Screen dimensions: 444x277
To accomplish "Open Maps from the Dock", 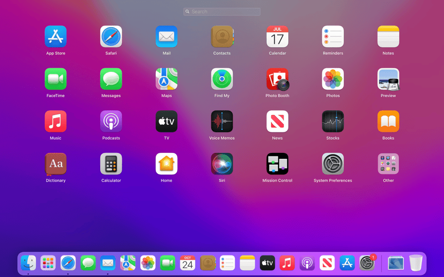I will point(128,263).
